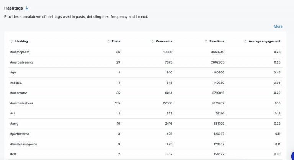Click the Comments column header
294x160 pixels.
164,41
